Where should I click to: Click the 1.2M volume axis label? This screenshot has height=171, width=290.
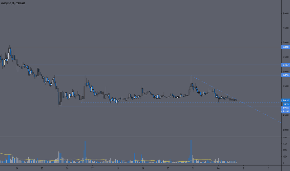pos(285,144)
